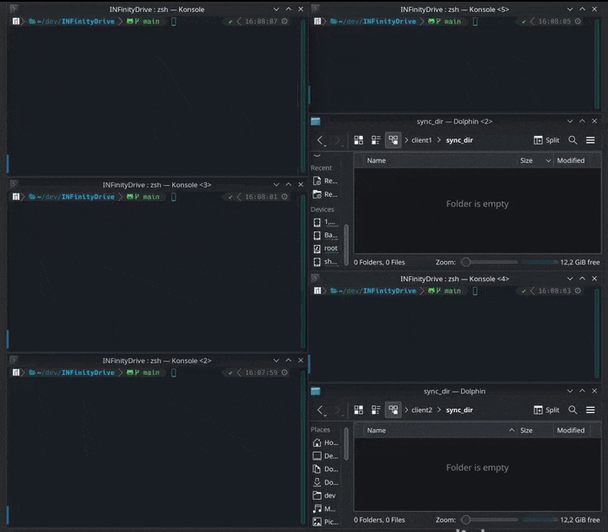Switch to Compact view in client1 Dolphin

tap(376, 140)
